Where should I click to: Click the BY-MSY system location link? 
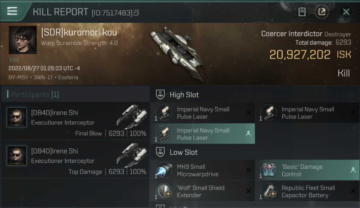pyautogui.click(x=18, y=77)
